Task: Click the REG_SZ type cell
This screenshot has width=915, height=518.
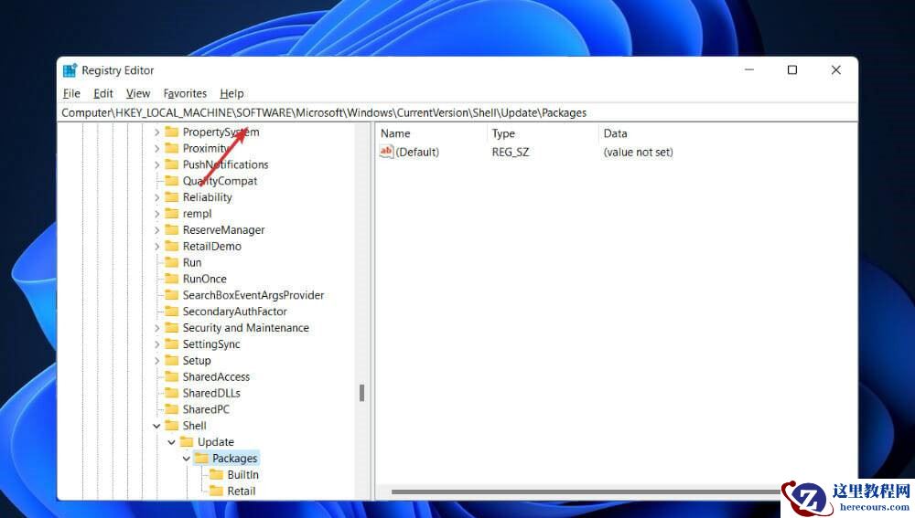Action: tap(510, 152)
